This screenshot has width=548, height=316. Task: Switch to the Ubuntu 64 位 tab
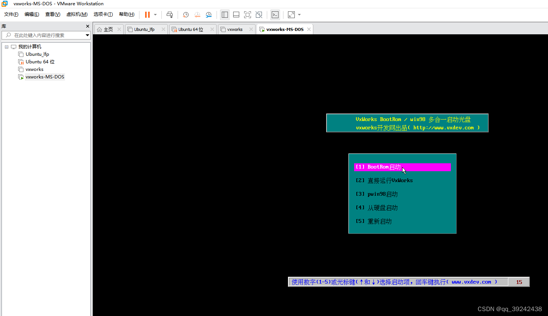[193, 29]
